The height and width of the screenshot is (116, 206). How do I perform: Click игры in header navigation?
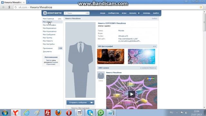[x=124, y=13]
